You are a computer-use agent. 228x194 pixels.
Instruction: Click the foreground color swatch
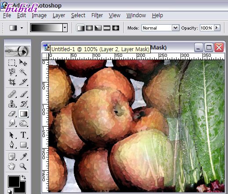[14, 182]
